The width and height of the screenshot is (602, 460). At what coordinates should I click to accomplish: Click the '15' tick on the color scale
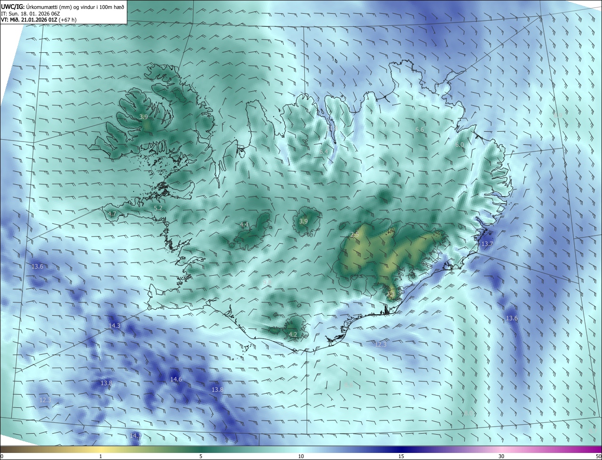pyautogui.click(x=401, y=456)
